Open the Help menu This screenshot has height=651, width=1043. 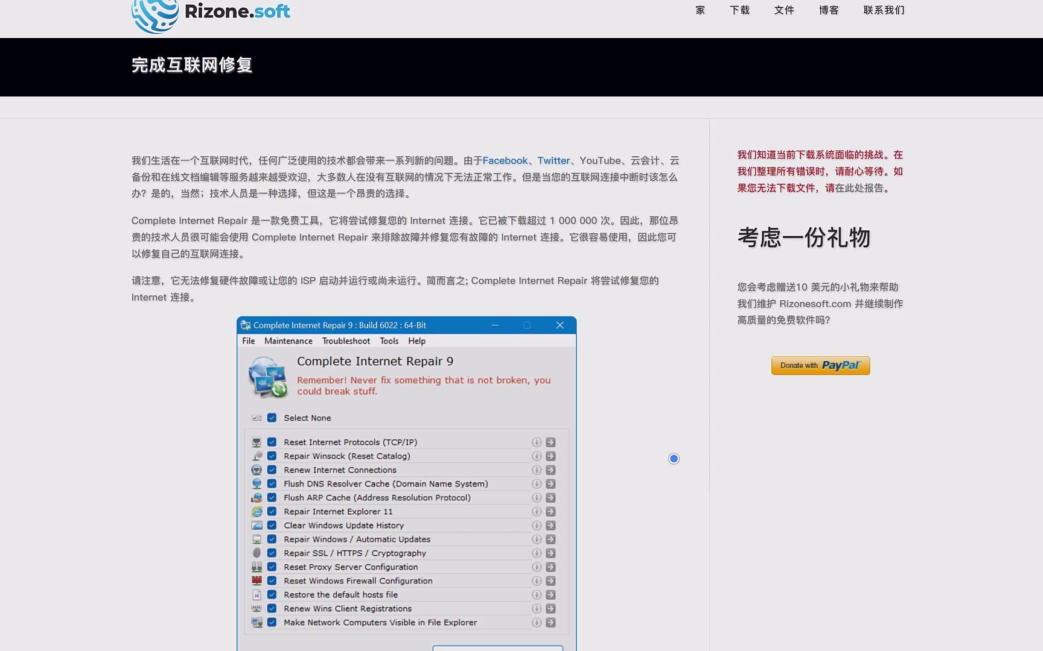tap(417, 341)
